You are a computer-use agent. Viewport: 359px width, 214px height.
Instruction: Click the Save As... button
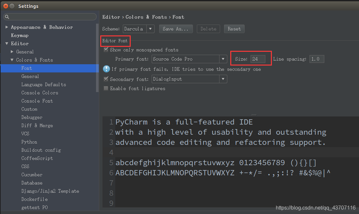point(176,29)
